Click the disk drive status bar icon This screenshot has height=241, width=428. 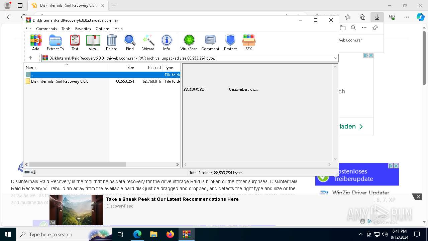point(27,172)
